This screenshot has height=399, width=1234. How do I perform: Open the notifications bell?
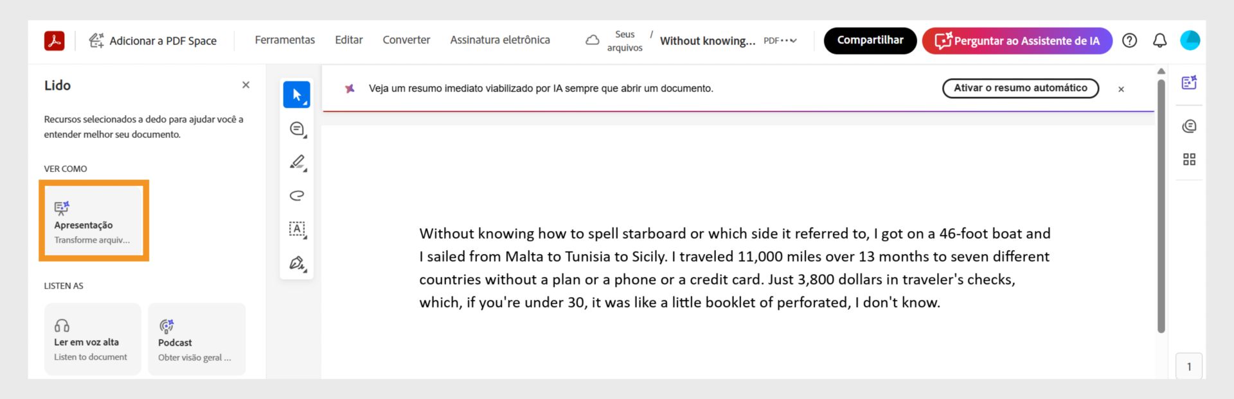click(1159, 40)
